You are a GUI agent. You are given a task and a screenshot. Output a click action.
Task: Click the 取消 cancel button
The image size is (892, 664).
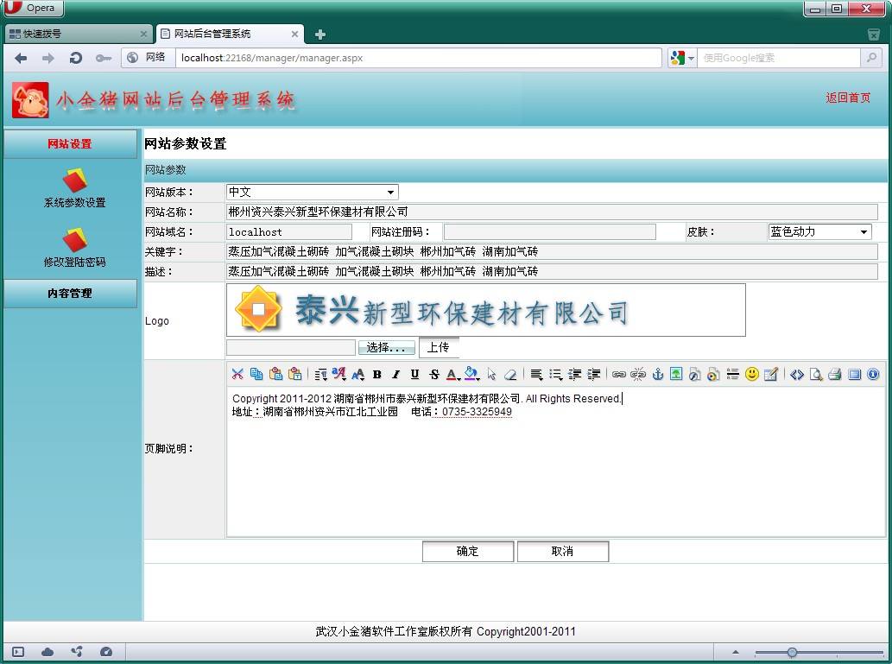563,551
